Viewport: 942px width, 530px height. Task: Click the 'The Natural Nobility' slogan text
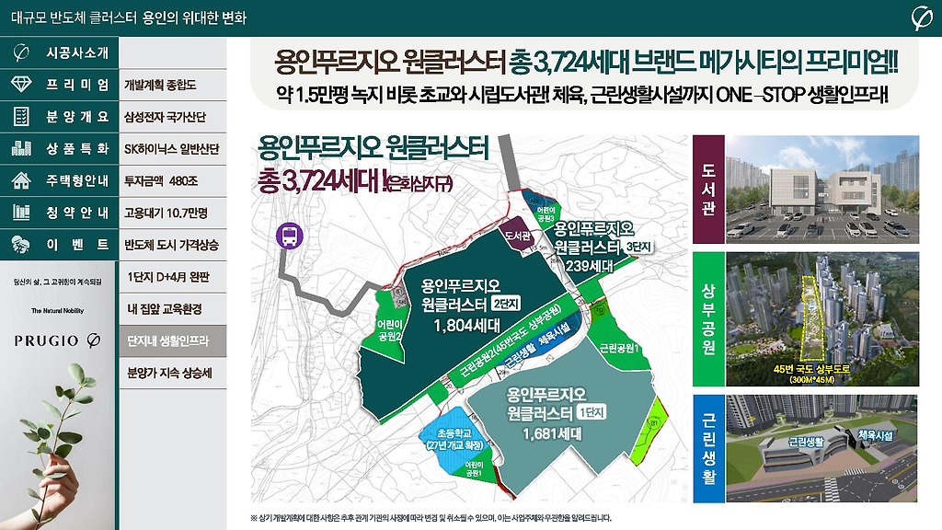(58, 311)
